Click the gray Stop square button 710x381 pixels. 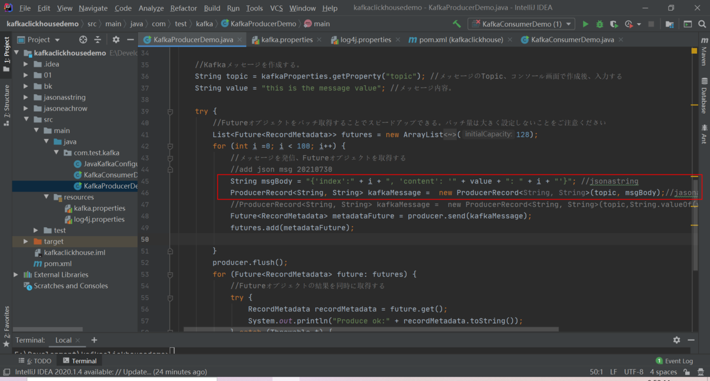(651, 24)
